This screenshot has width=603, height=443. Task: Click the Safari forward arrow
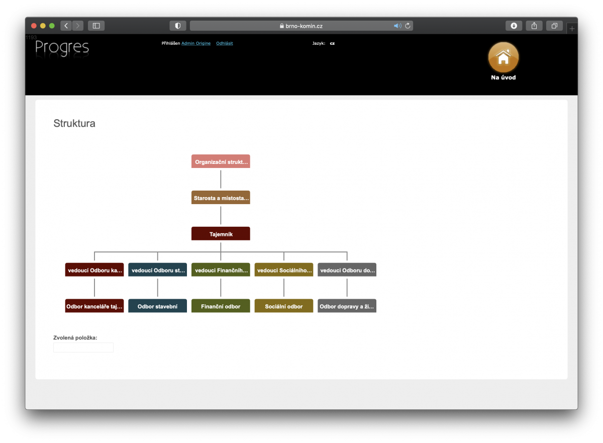coord(78,26)
